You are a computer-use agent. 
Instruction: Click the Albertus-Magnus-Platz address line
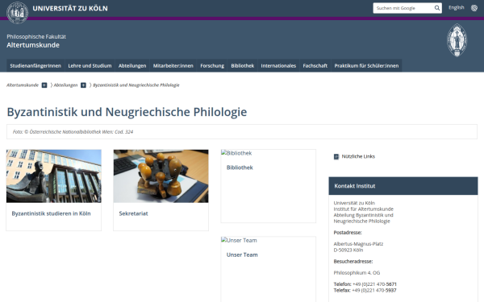(x=358, y=244)
